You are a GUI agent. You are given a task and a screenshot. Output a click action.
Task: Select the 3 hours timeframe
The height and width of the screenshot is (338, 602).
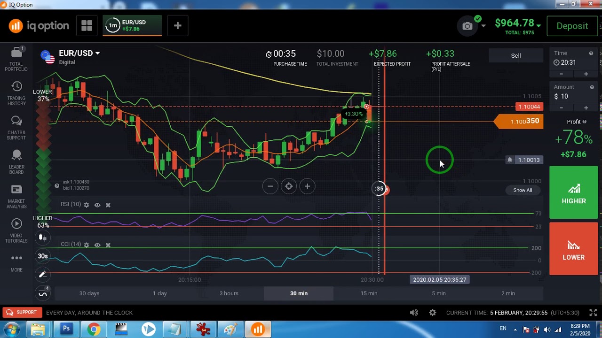229,293
